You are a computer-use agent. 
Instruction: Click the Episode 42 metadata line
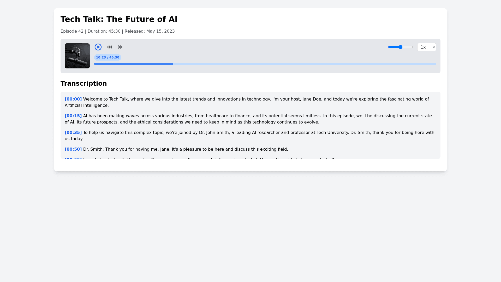tap(117, 31)
